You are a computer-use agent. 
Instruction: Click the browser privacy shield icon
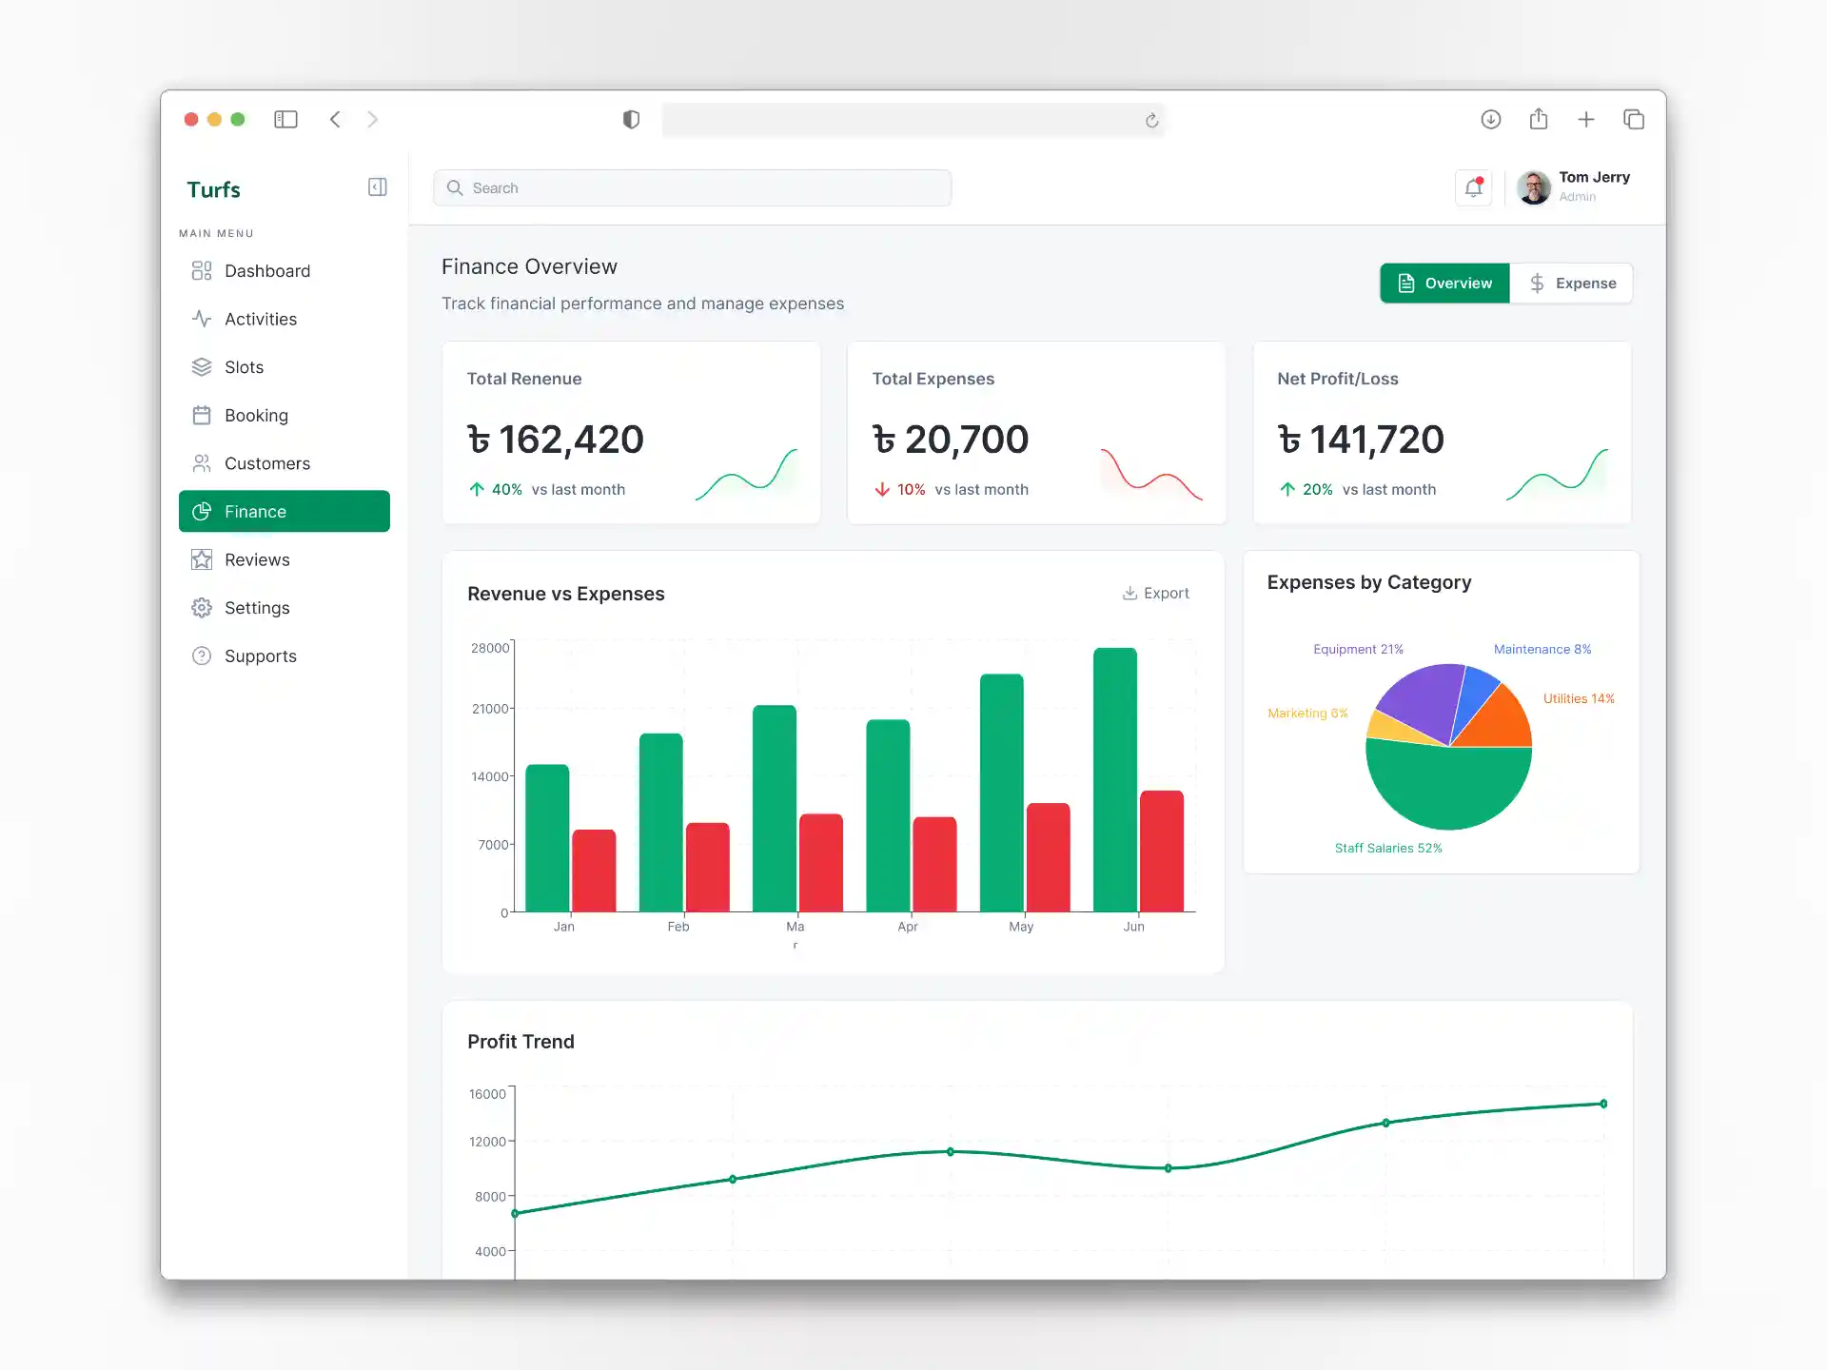[x=631, y=119]
